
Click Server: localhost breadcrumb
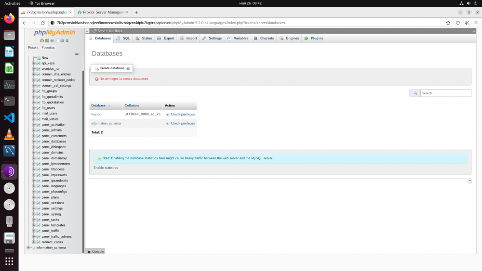tap(110, 31)
